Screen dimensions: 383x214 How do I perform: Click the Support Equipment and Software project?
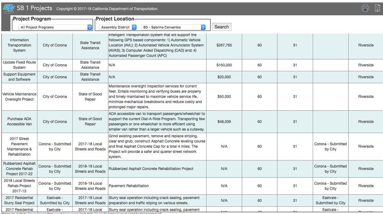coord(19,77)
